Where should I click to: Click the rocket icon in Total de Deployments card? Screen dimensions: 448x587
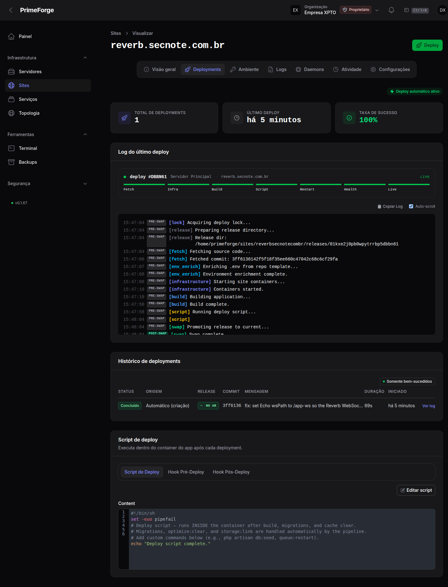pos(124,118)
